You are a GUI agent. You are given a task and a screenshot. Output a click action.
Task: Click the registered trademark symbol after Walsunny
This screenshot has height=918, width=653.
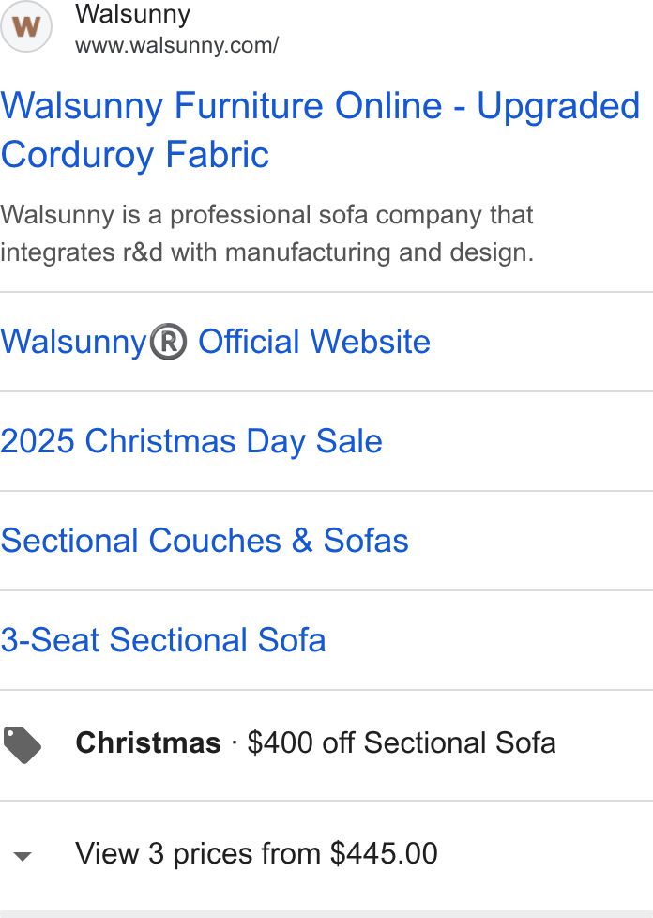point(169,342)
